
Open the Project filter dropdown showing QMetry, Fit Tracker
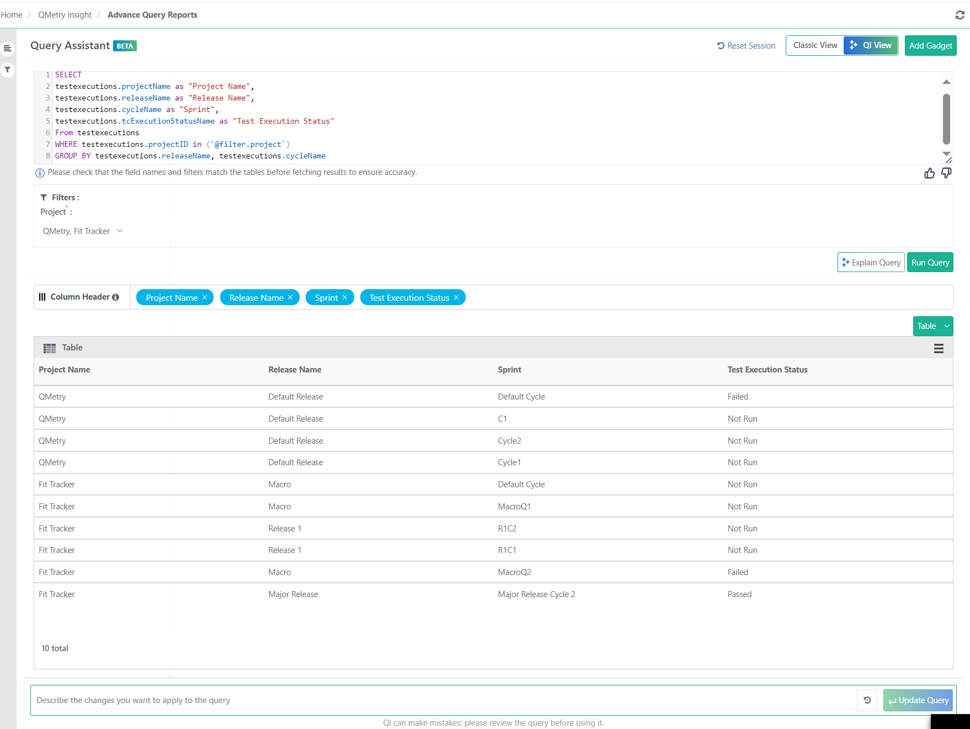(83, 231)
